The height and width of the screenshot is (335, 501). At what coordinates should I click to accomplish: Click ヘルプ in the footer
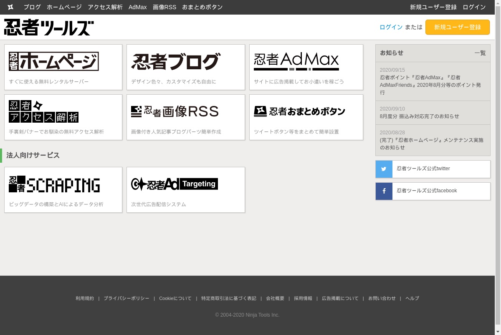(x=412, y=298)
